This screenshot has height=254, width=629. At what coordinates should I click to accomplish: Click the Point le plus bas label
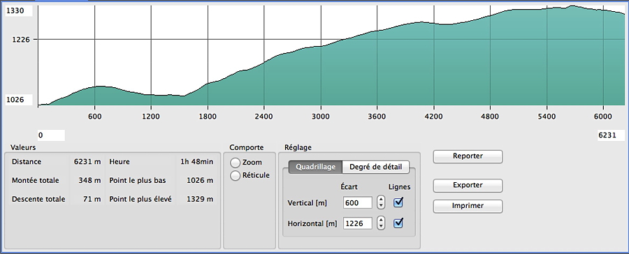coord(137,180)
